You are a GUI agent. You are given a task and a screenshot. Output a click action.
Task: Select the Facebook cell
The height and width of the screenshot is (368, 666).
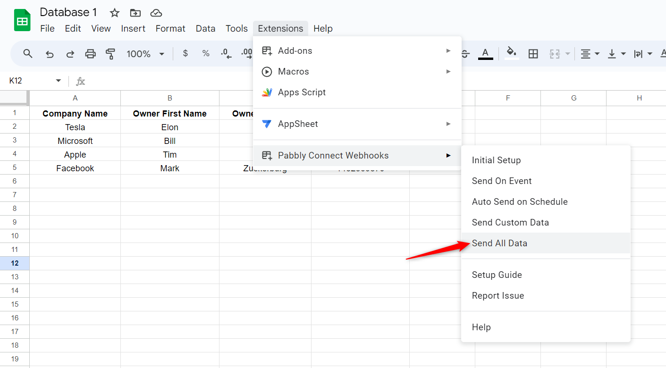point(75,168)
